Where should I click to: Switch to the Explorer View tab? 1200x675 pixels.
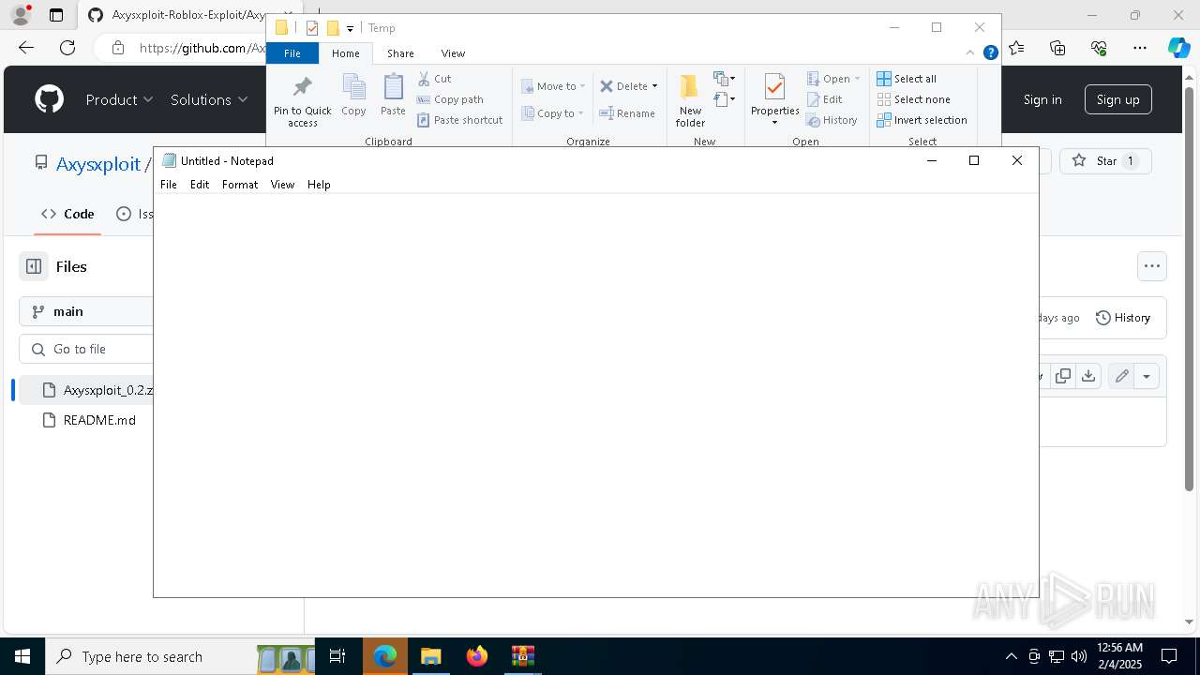[x=453, y=53]
